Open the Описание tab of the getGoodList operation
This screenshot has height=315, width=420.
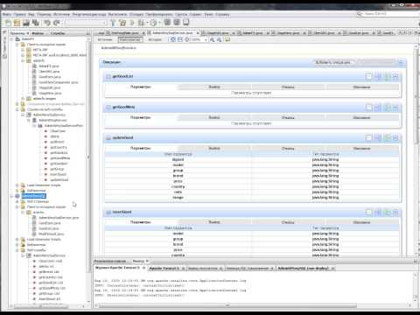pos(362,87)
